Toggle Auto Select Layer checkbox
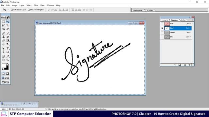The image size is (209, 117). pyautogui.click(x=12, y=10)
